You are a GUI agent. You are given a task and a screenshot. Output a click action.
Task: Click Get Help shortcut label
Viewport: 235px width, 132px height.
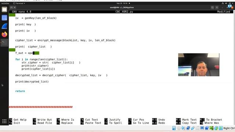(x=20, y=120)
